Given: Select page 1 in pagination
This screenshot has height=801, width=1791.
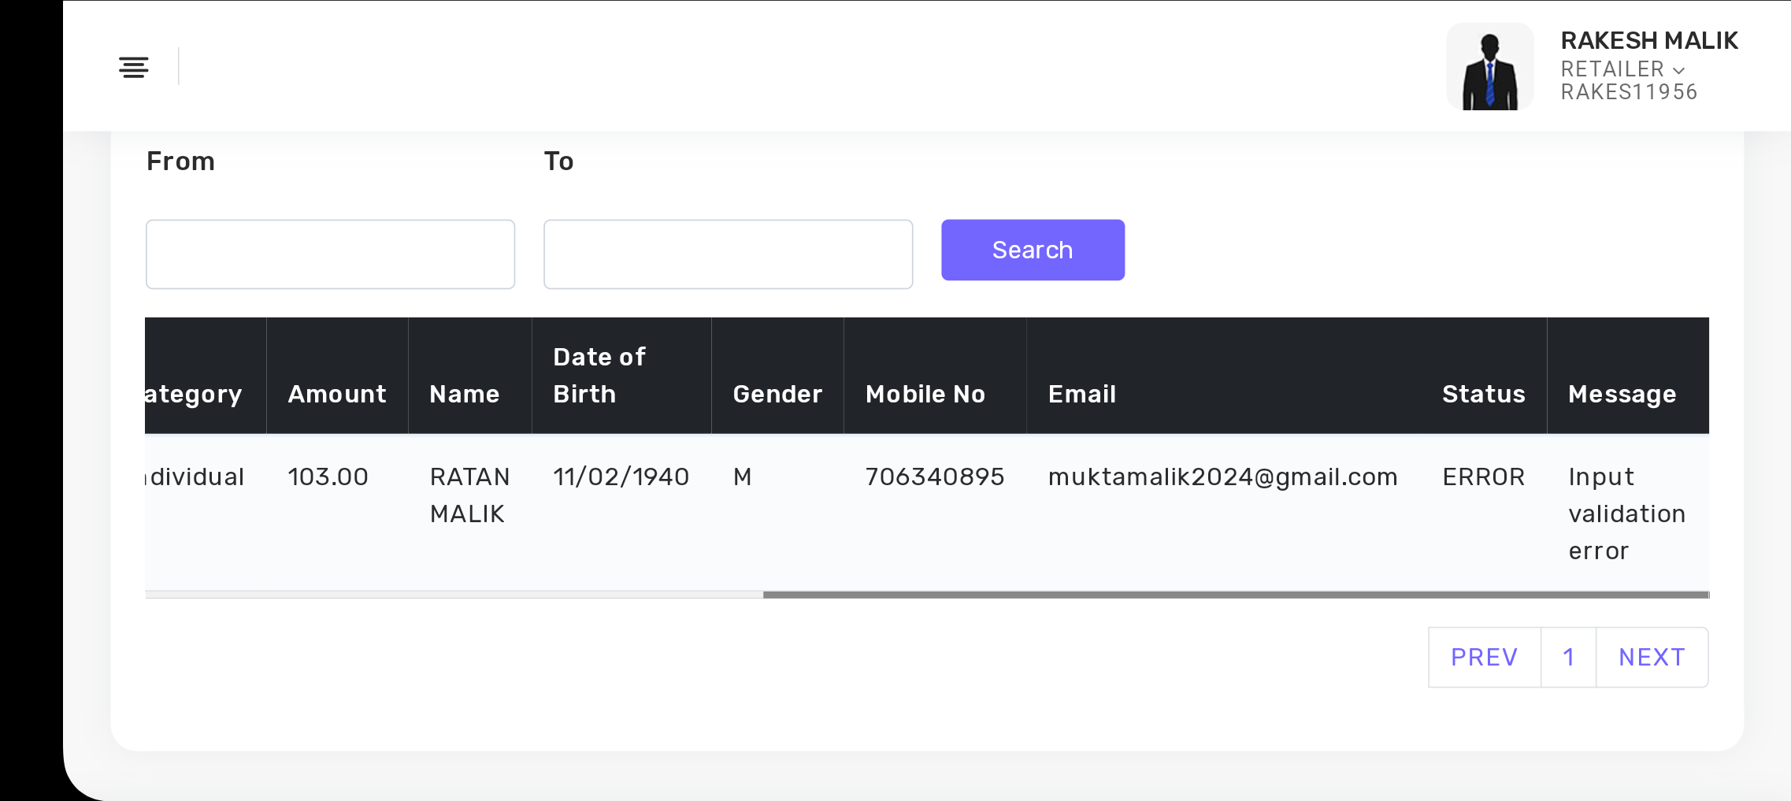Looking at the screenshot, I should [1568, 657].
